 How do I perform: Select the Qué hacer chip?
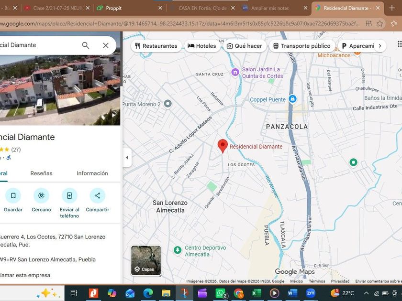245,46
